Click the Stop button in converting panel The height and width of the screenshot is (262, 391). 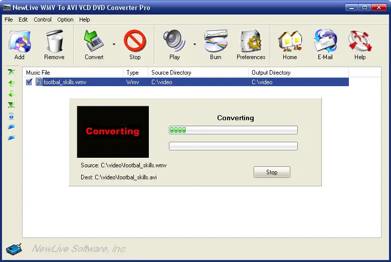tap(272, 172)
